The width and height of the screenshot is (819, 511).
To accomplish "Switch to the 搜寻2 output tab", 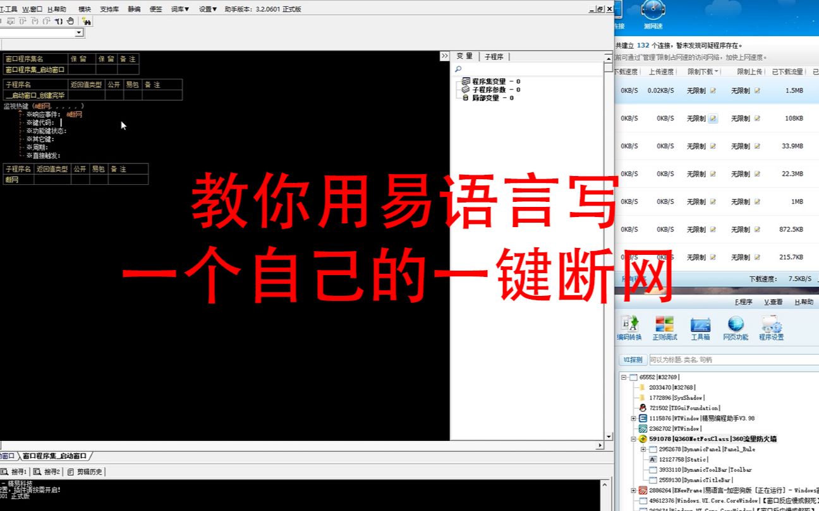I will point(47,472).
